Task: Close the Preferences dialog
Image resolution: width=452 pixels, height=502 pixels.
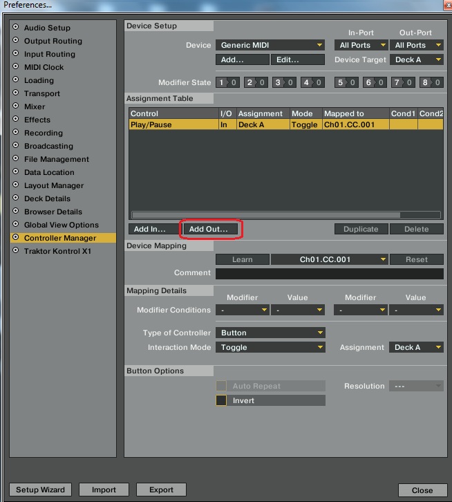Action: pos(422,490)
